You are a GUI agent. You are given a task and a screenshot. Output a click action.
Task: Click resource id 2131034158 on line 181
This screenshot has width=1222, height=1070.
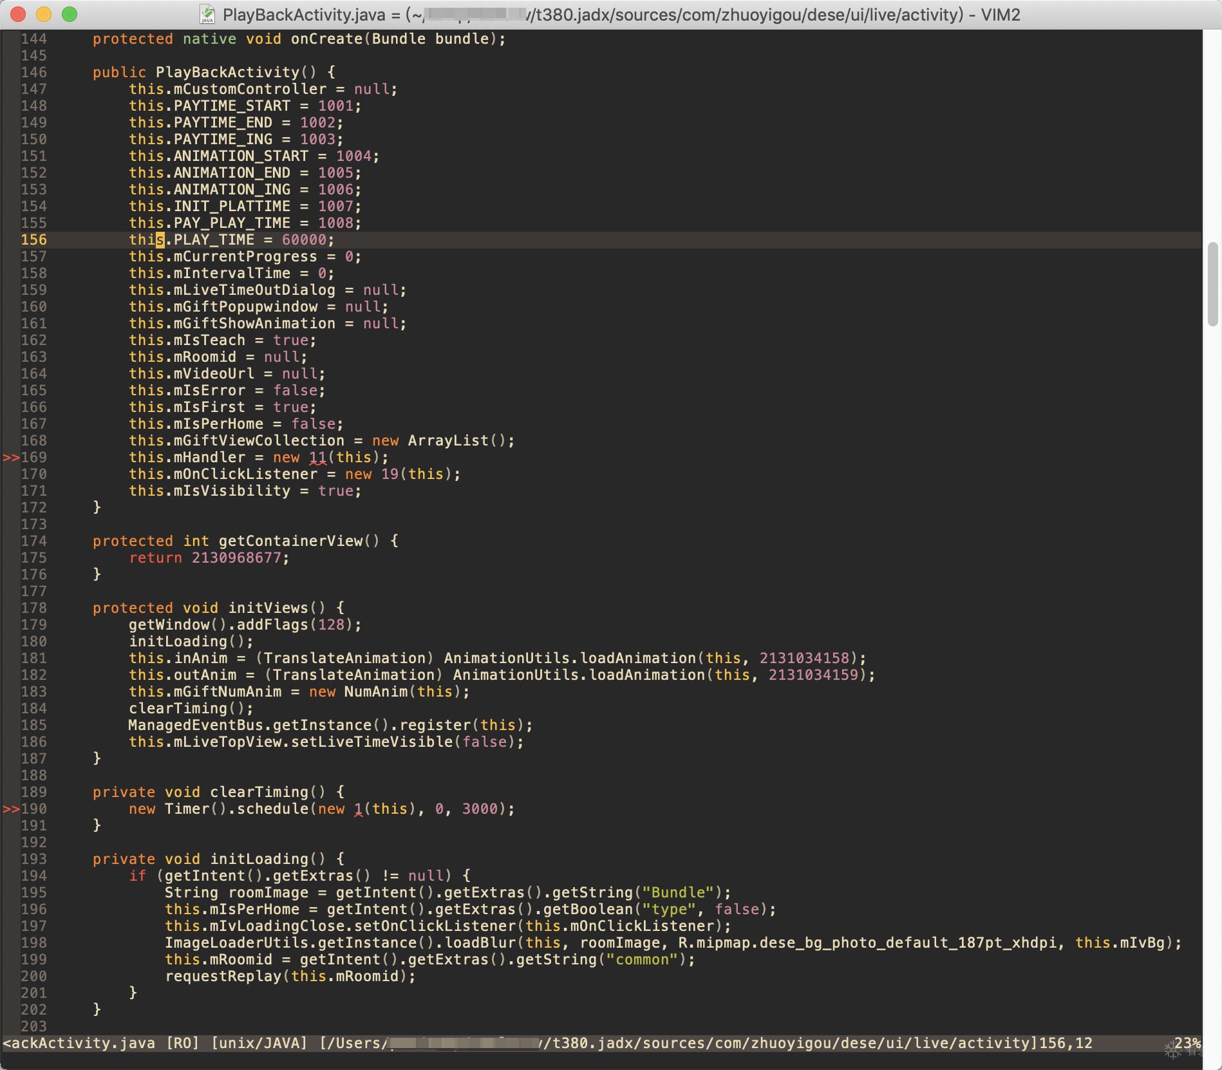(x=805, y=659)
